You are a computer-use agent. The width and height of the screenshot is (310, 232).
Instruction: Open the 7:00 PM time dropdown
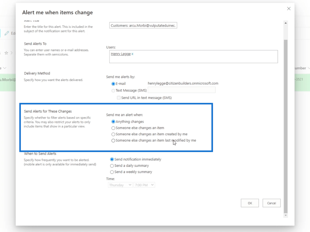click(144, 185)
